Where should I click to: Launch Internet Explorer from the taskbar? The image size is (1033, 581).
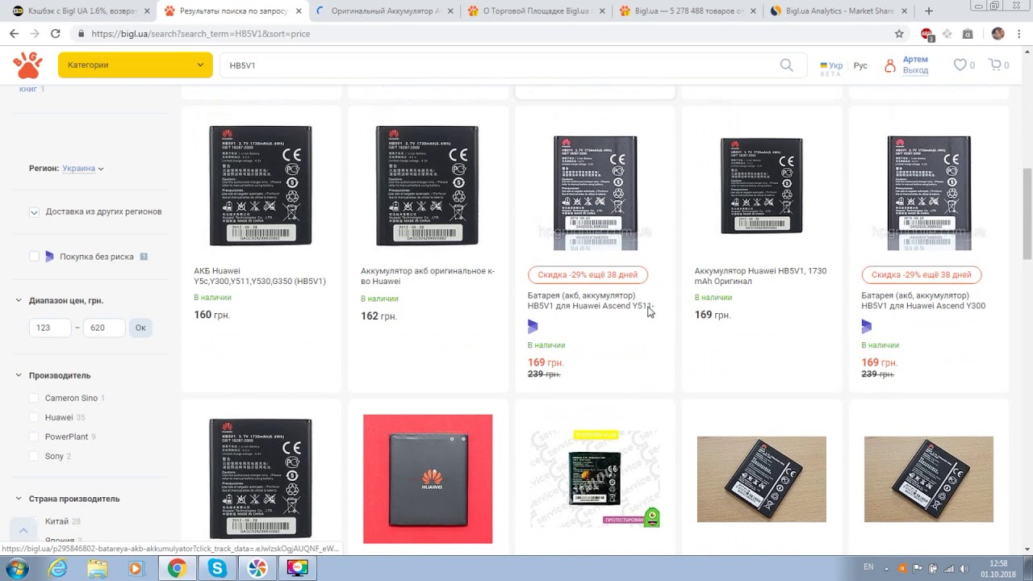57,569
